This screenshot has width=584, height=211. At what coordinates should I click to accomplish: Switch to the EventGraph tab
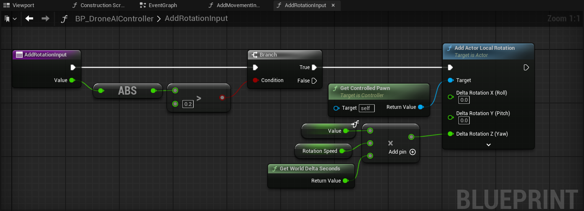[163, 5]
